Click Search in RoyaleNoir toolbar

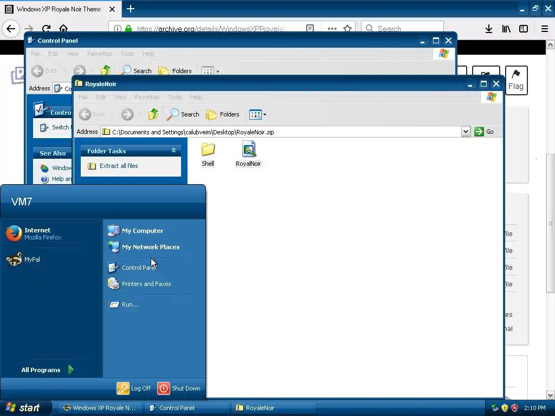(183, 114)
